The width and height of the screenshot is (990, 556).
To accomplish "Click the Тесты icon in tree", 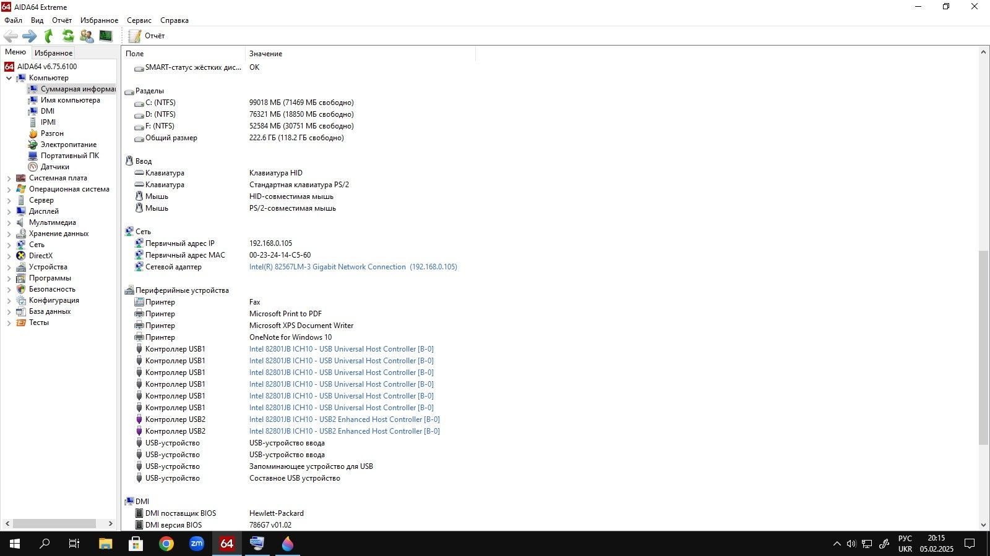I will (x=21, y=322).
